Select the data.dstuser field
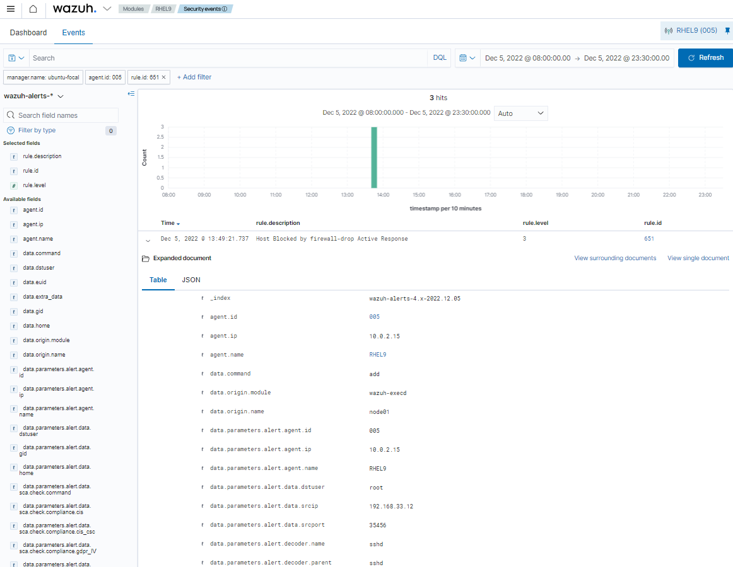The image size is (733, 567). coord(39,268)
